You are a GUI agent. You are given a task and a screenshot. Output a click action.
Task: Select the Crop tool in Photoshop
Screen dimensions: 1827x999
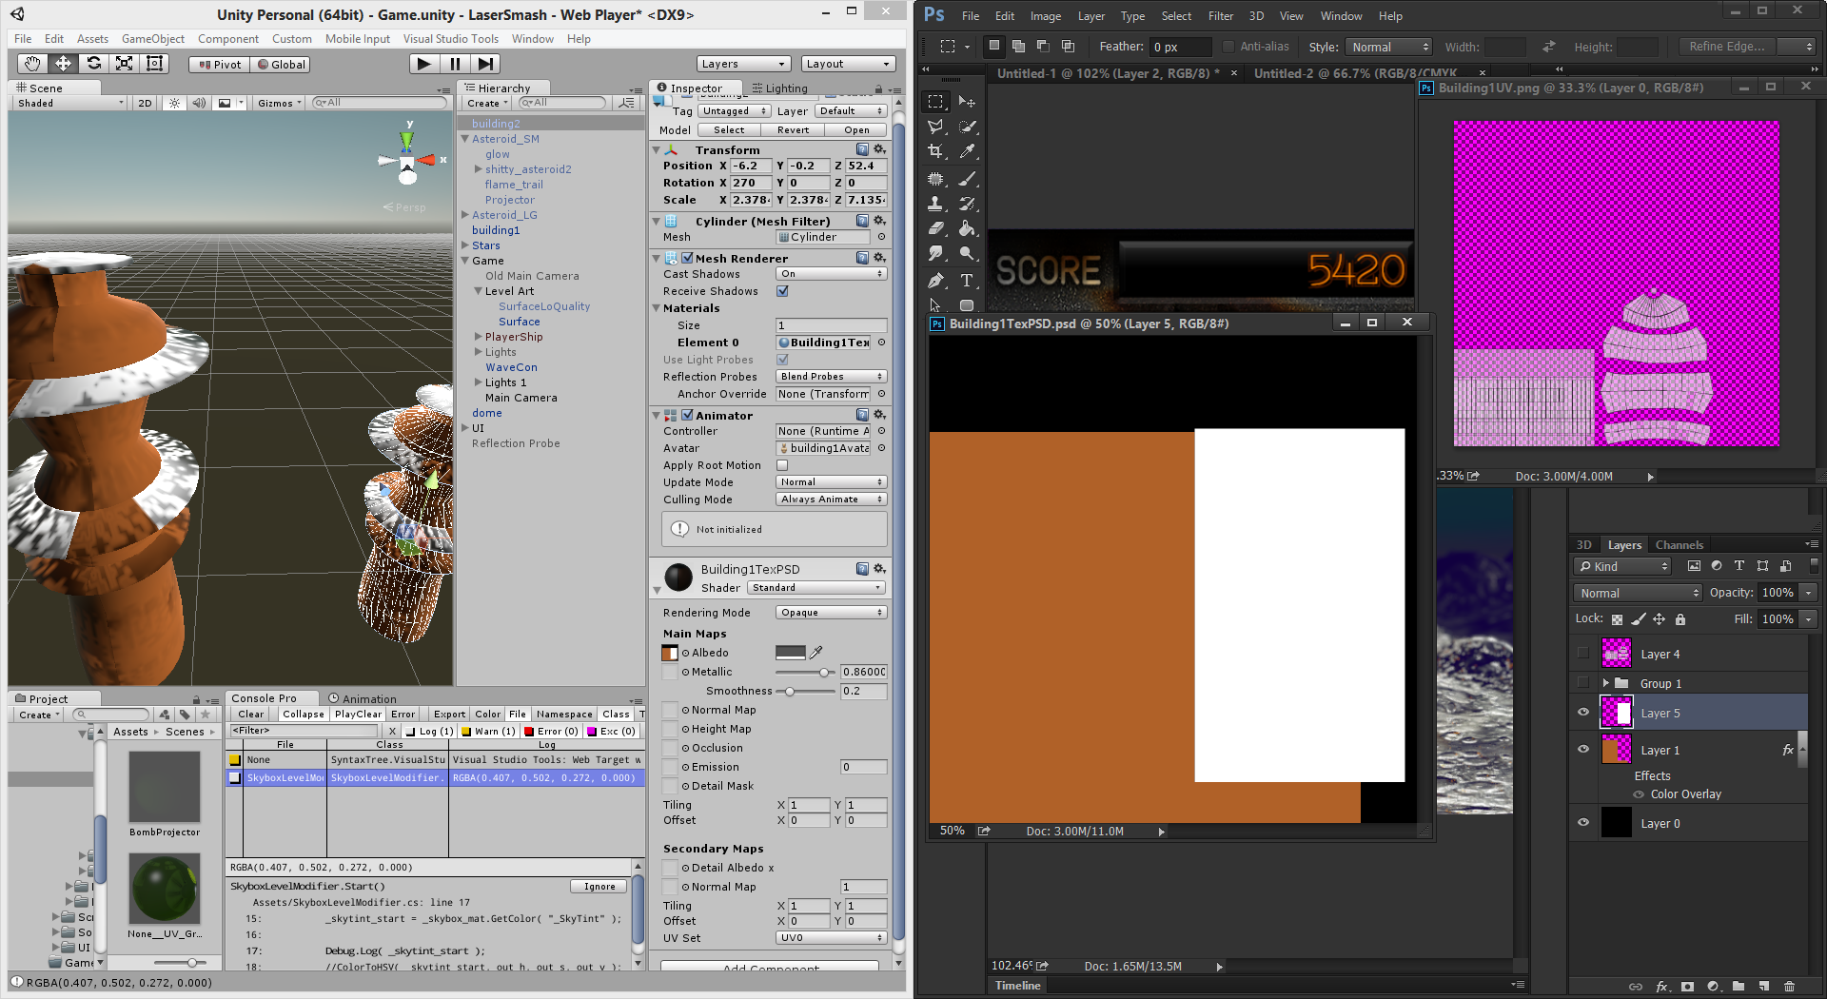pos(935,152)
